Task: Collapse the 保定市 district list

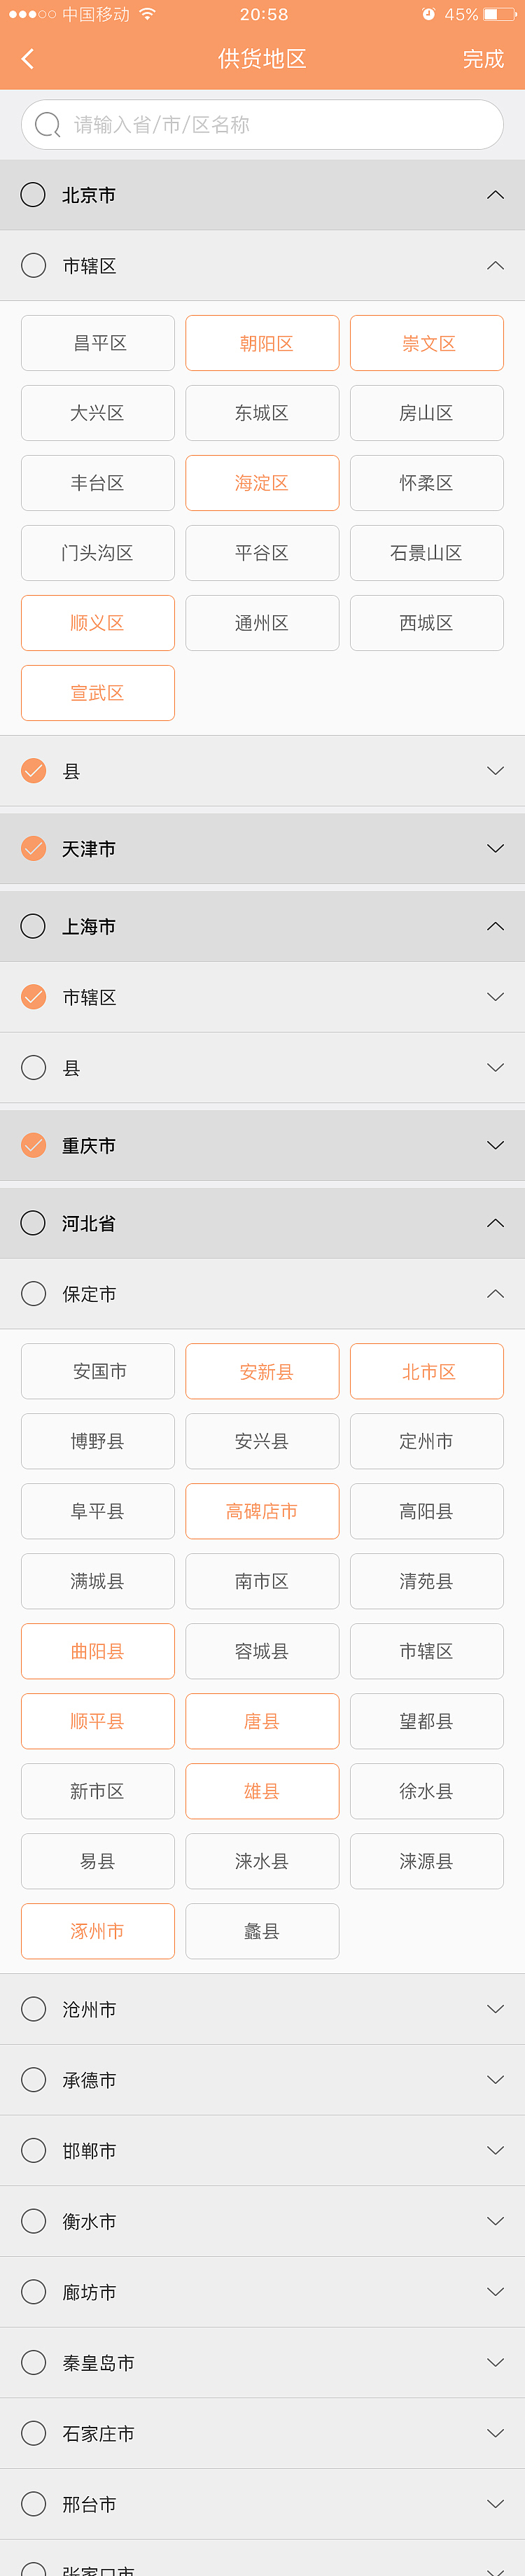Action: click(495, 1294)
